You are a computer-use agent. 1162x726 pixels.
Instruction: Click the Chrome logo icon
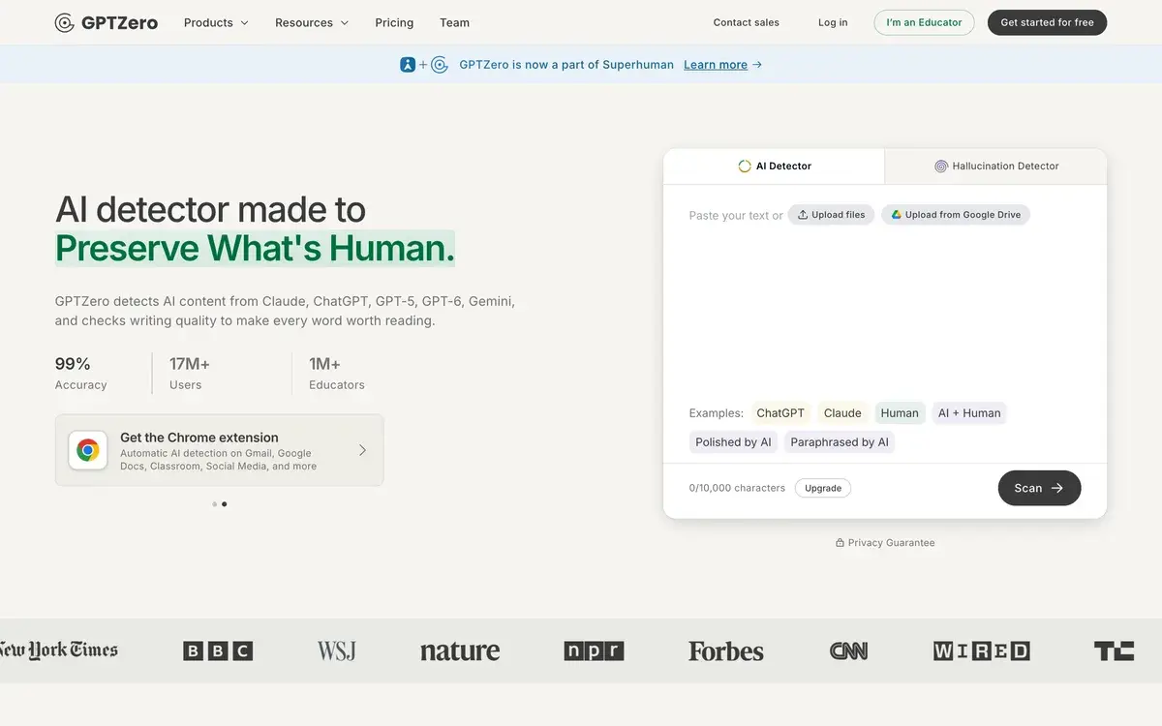[x=88, y=450]
